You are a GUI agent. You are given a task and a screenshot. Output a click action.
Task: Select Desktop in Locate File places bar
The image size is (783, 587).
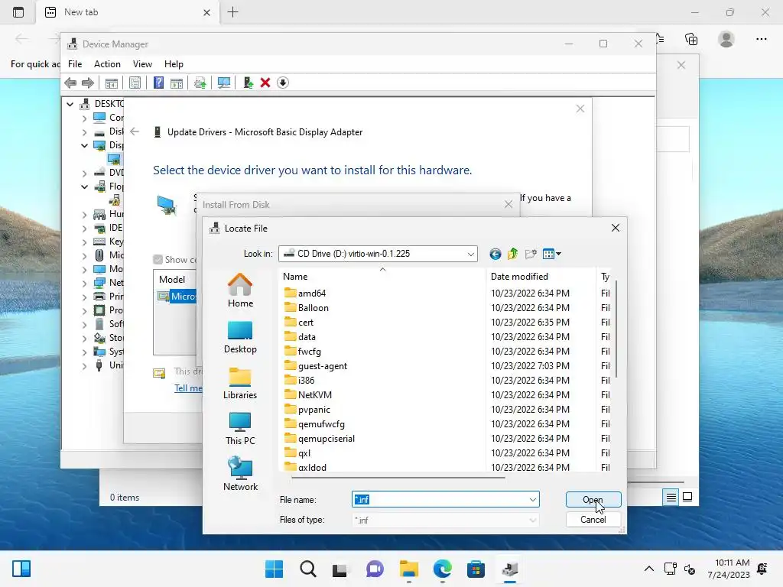240,337
